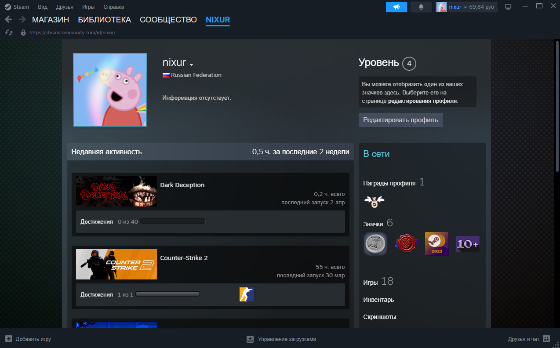This screenshot has height=348, width=560.
Task: Select the NIXUR tab
Action: tap(218, 20)
